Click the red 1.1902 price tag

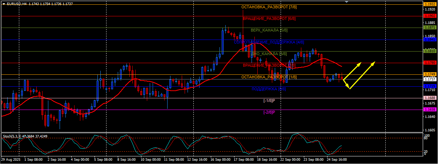click(x=430, y=16)
